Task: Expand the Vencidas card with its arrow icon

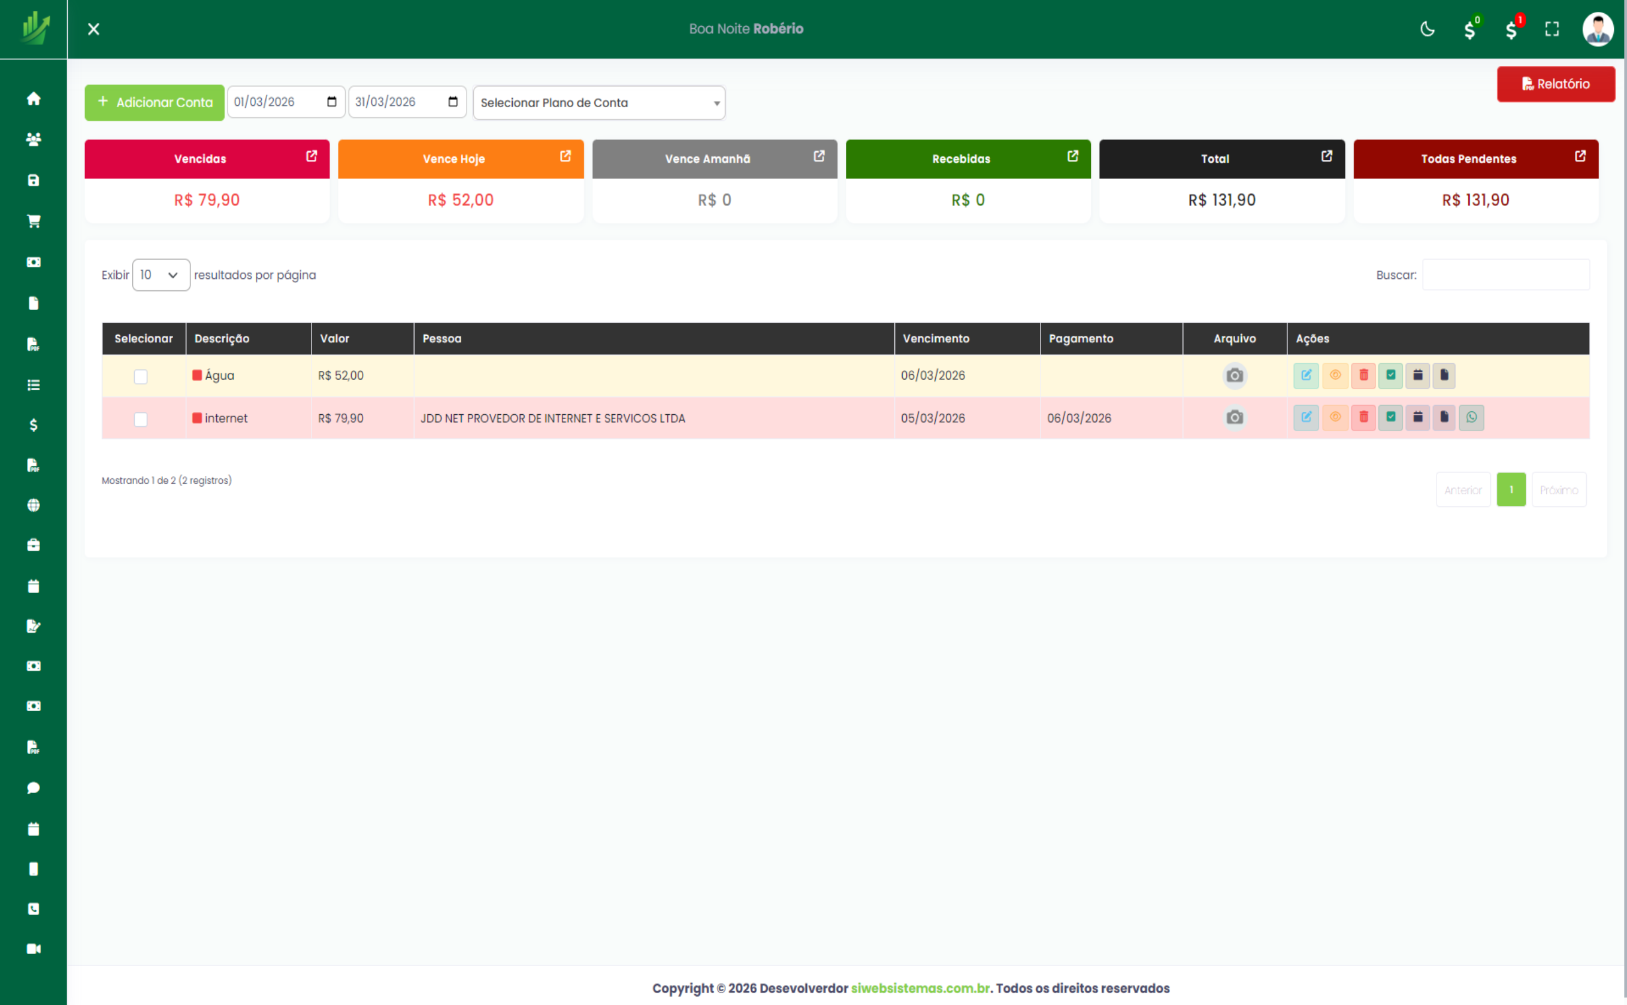Action: (x=312, y=156)
